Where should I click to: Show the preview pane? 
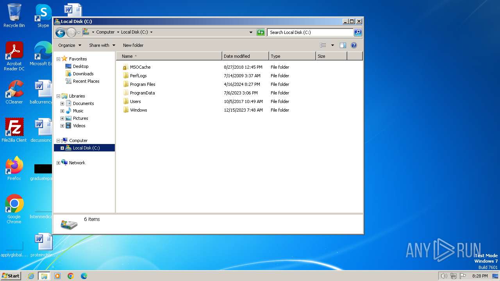click(x=343, y=45)
